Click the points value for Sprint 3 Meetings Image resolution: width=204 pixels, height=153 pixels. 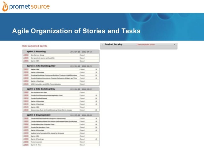tap(96, 139)
